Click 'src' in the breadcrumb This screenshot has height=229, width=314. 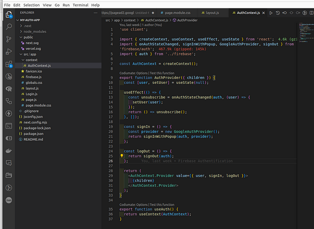click(x=108, y=20)
